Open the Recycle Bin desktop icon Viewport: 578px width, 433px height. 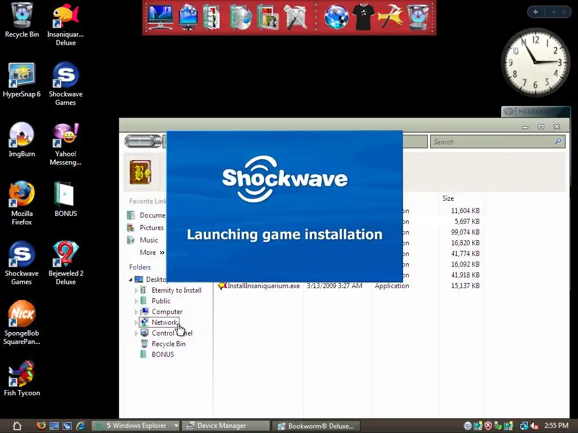pyautogui.click(x=22, y=20)
